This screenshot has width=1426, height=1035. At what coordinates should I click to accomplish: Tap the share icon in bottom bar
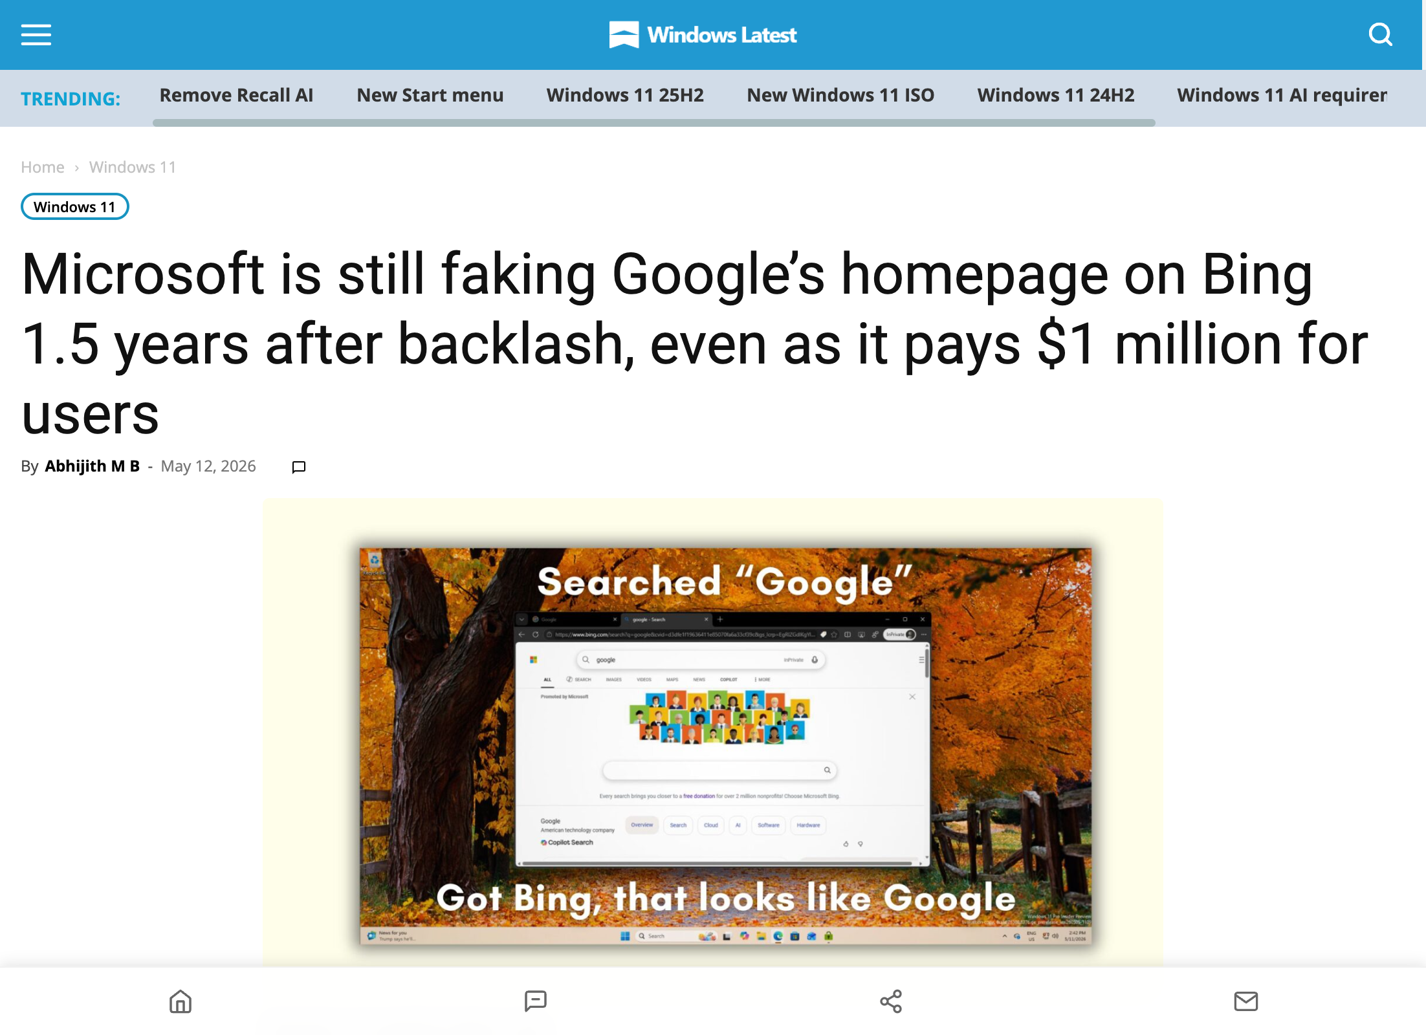[891, 1001]
